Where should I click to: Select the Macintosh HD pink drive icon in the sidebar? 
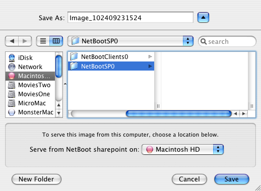[12, 76]
